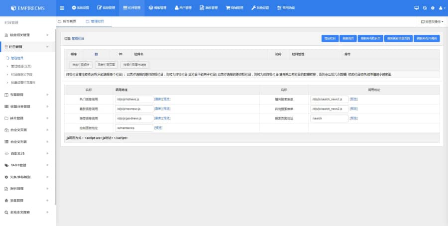This screenshot has height=226, width=448.
Task: Click the 信息相关管理 sidebar icon
Action: [x=6, y=35]
